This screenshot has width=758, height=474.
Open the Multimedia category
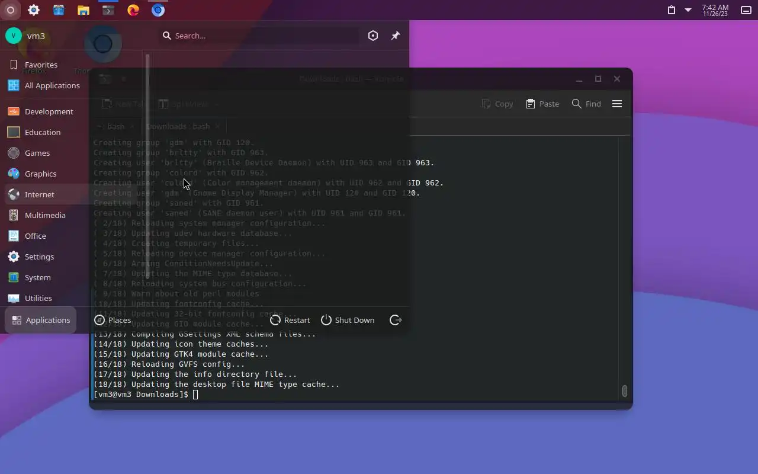pyautogui.click(x=72, y=215)
